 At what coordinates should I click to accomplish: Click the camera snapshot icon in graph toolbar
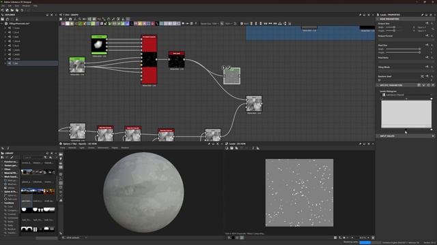click(70, 19)
